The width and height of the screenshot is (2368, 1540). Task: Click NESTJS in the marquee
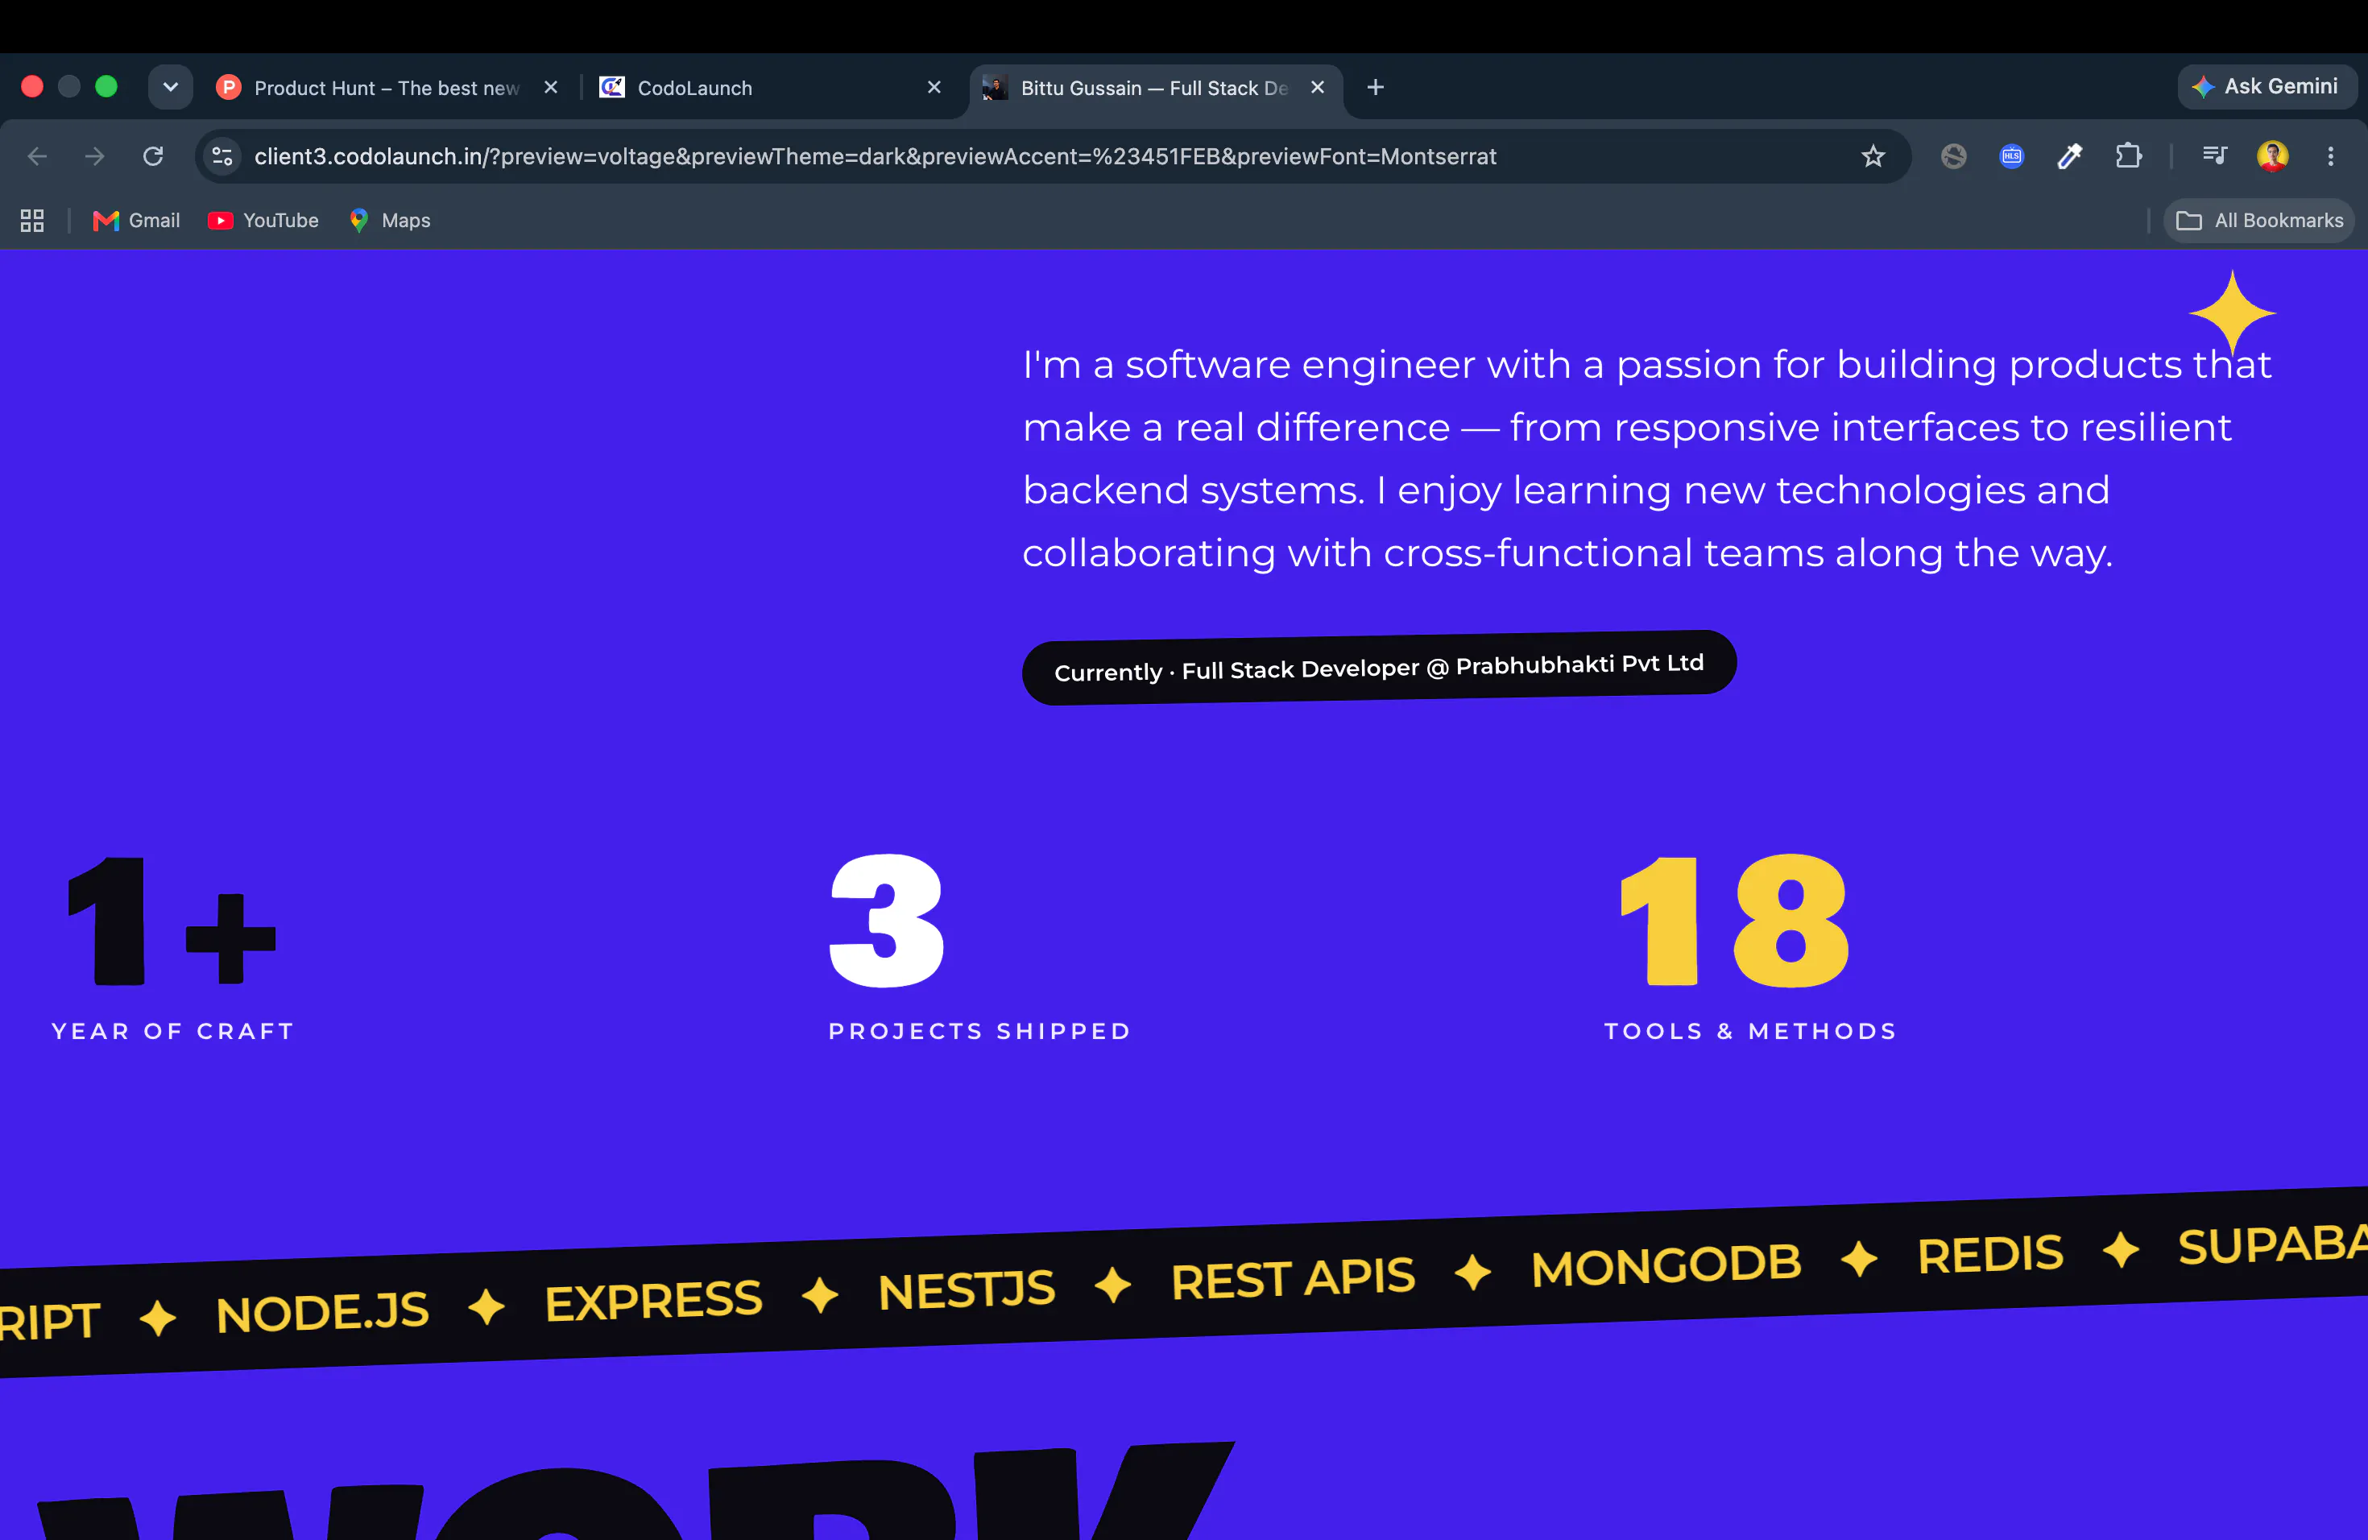966,1290
